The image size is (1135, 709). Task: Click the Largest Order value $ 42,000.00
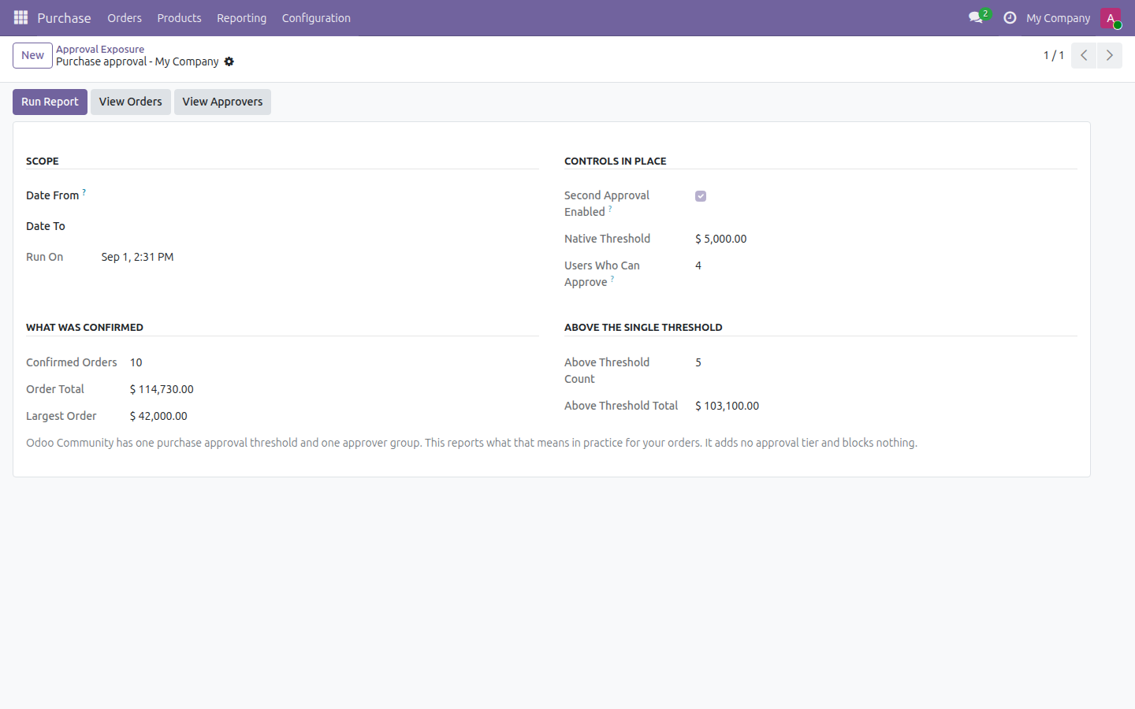point(158,416)
